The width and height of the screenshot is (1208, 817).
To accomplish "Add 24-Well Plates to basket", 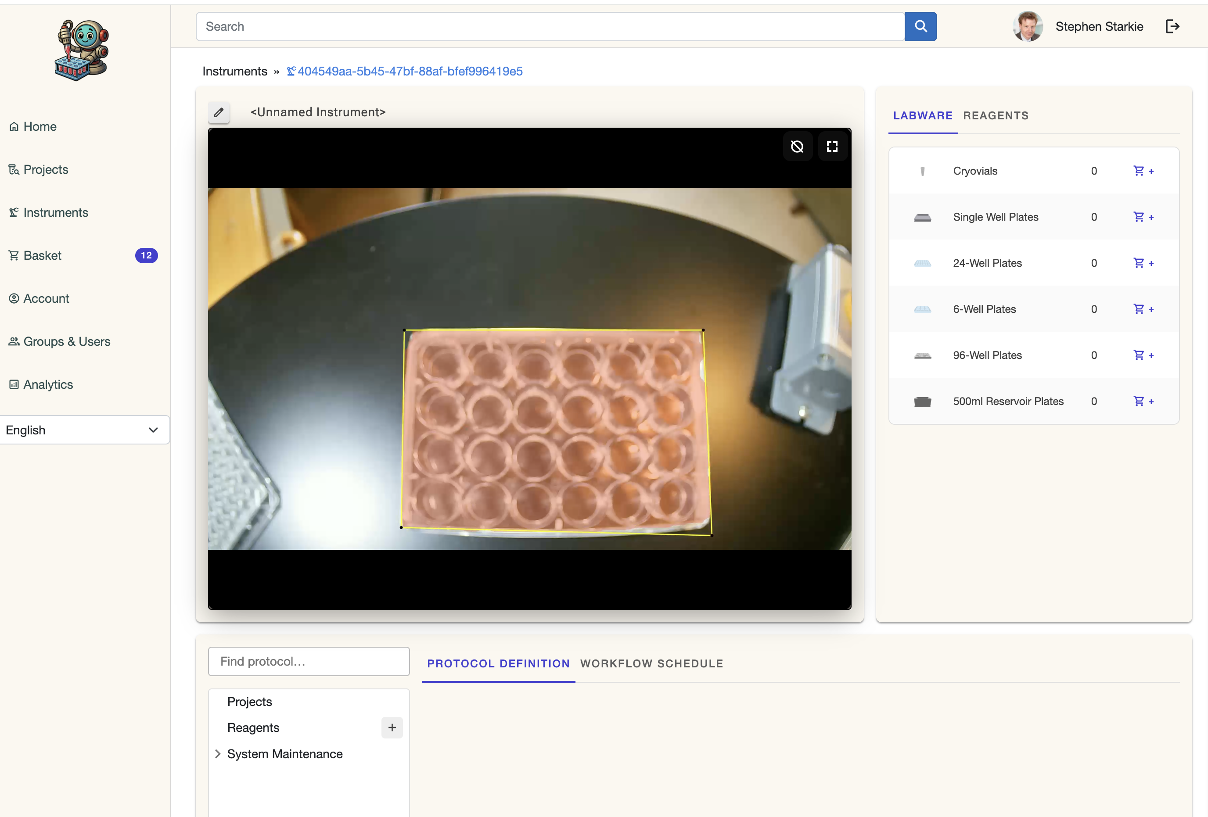I will [1143, 263].
